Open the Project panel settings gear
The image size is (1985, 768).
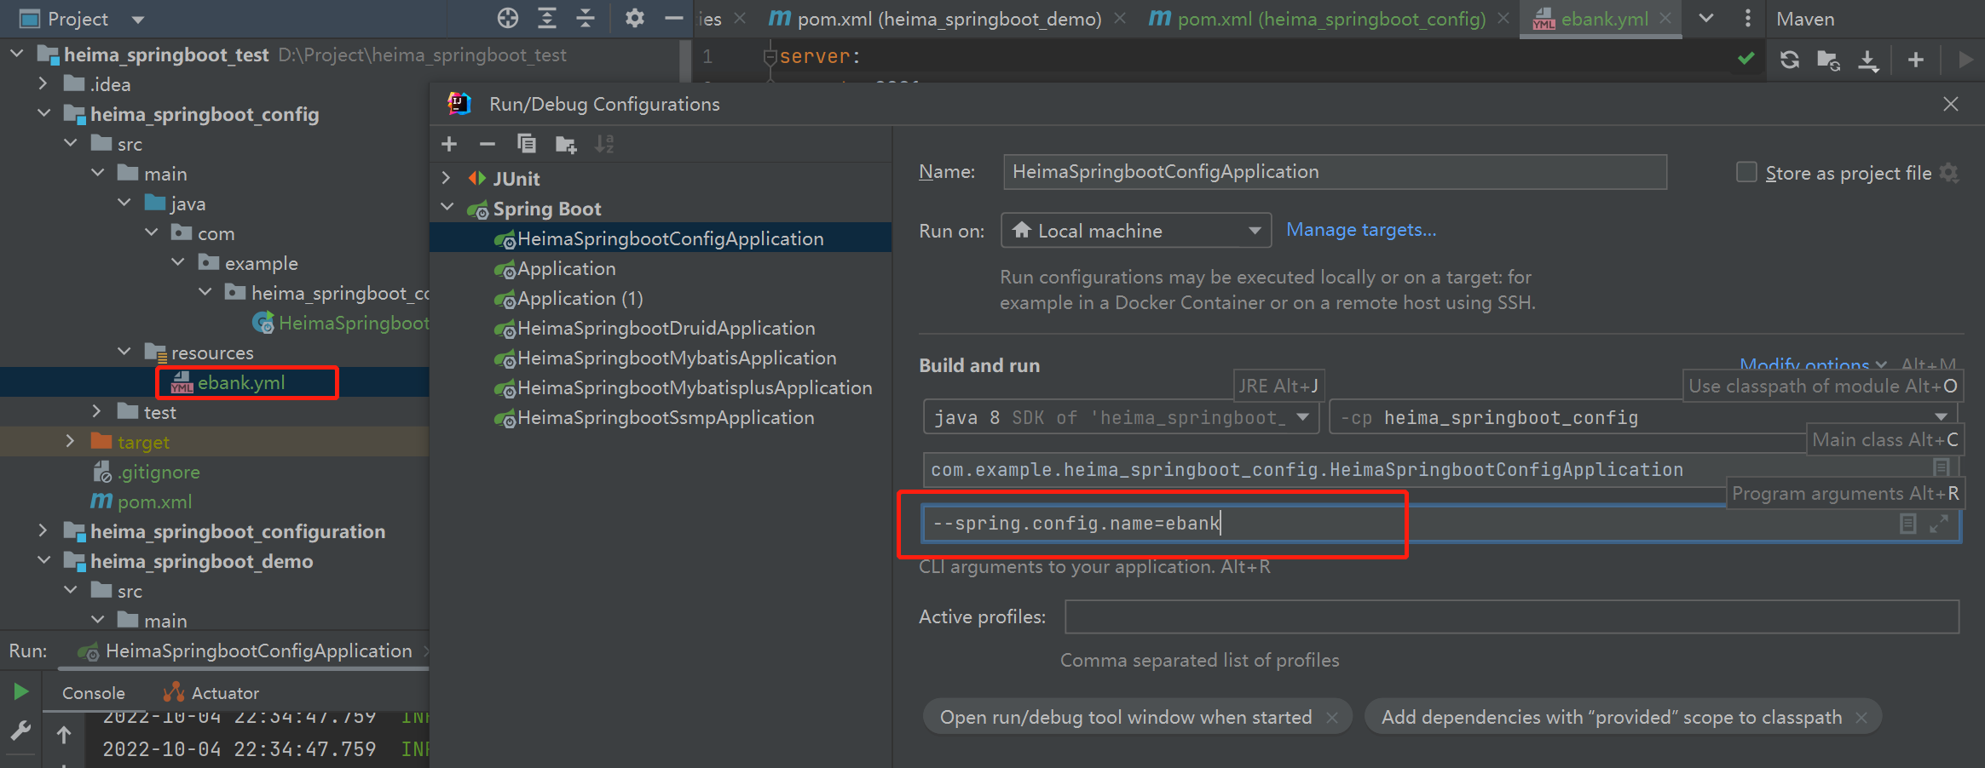[x=634, y=18]
